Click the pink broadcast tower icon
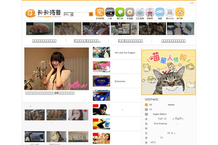 [x=150, y=12]
